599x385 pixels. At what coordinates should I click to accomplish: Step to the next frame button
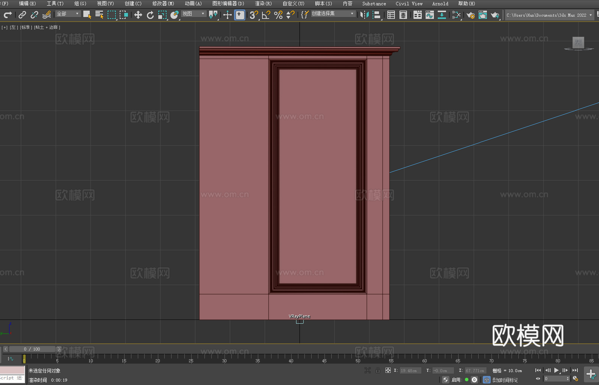pos(565,370)
